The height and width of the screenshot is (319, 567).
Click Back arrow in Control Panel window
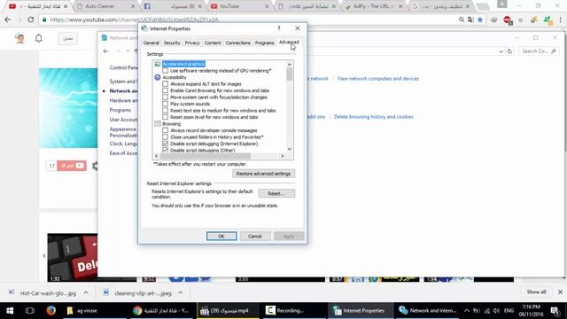coord(105,51)
